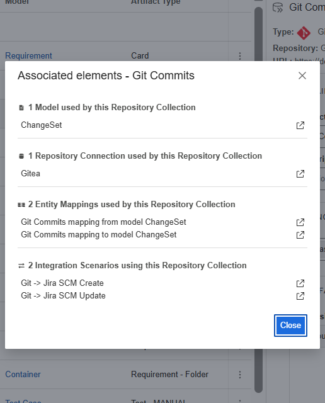Open 'mapping to model ChangeSet' link icon

tap(300, 235)
